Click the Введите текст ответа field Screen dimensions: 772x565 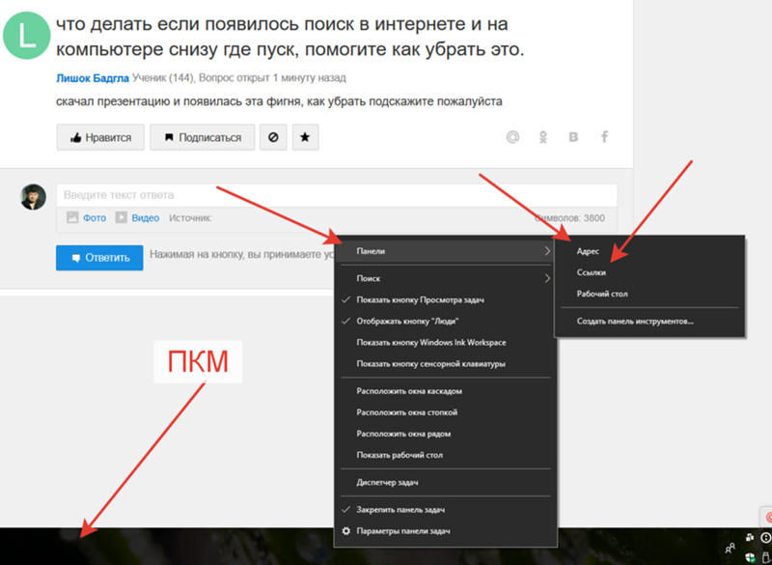pyautogui.click(x=337, y=195)
